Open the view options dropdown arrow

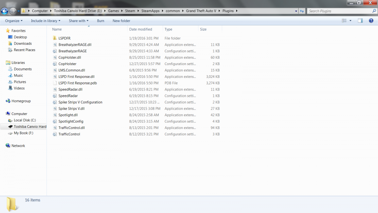tap(350, 21)
